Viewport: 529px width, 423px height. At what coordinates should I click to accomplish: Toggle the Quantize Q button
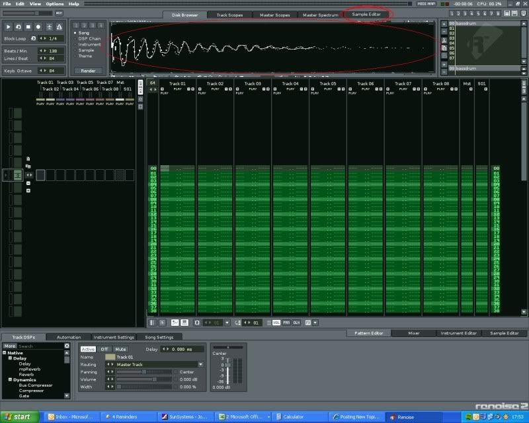[x=197, y=323]
